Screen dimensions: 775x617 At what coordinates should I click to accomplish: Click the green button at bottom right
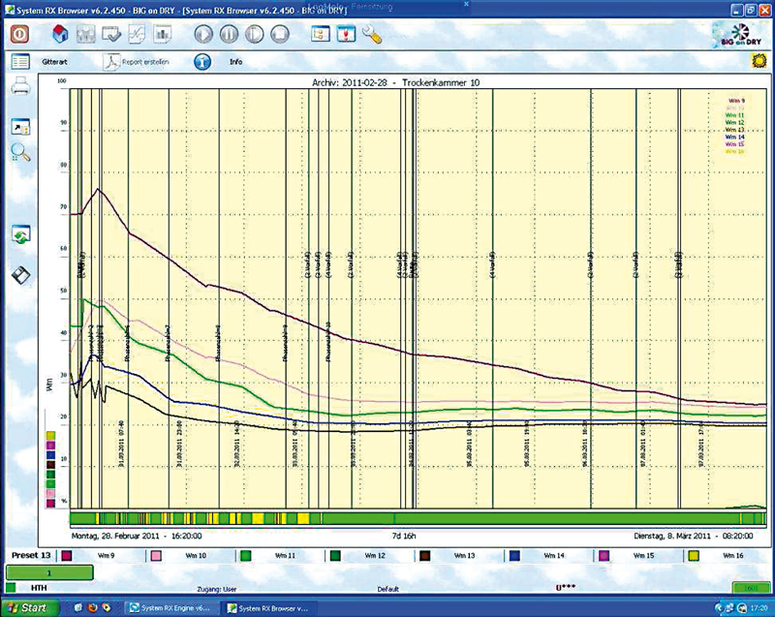click(752, 588)
